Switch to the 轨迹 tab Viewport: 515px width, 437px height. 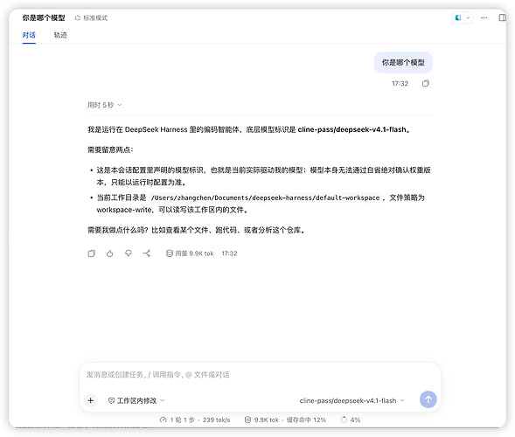click(60, 35)
